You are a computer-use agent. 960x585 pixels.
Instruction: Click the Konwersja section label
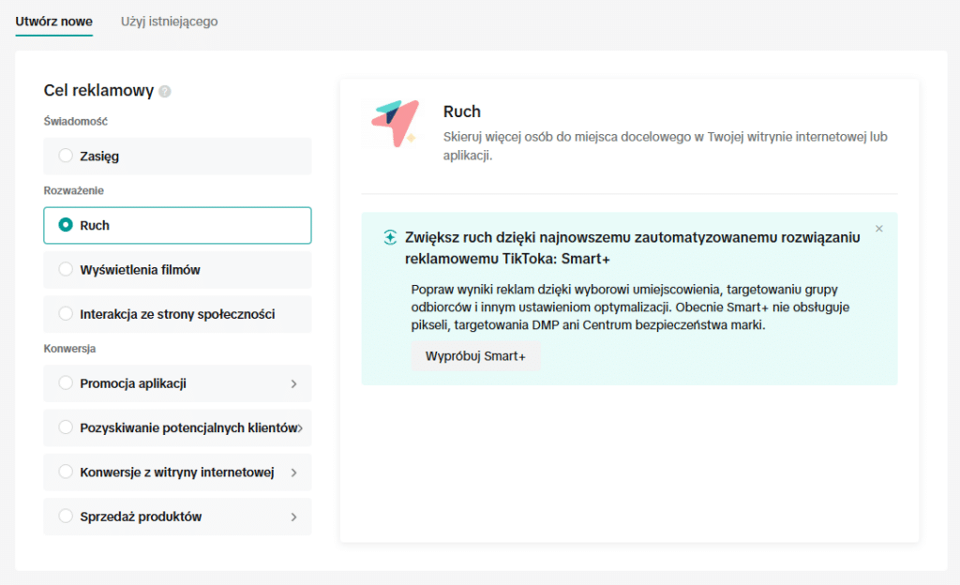pos(69,348)
